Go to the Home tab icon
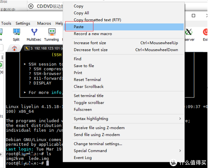Image resolution: width=208 pixels, height=168 pixels. click(14, 48)
